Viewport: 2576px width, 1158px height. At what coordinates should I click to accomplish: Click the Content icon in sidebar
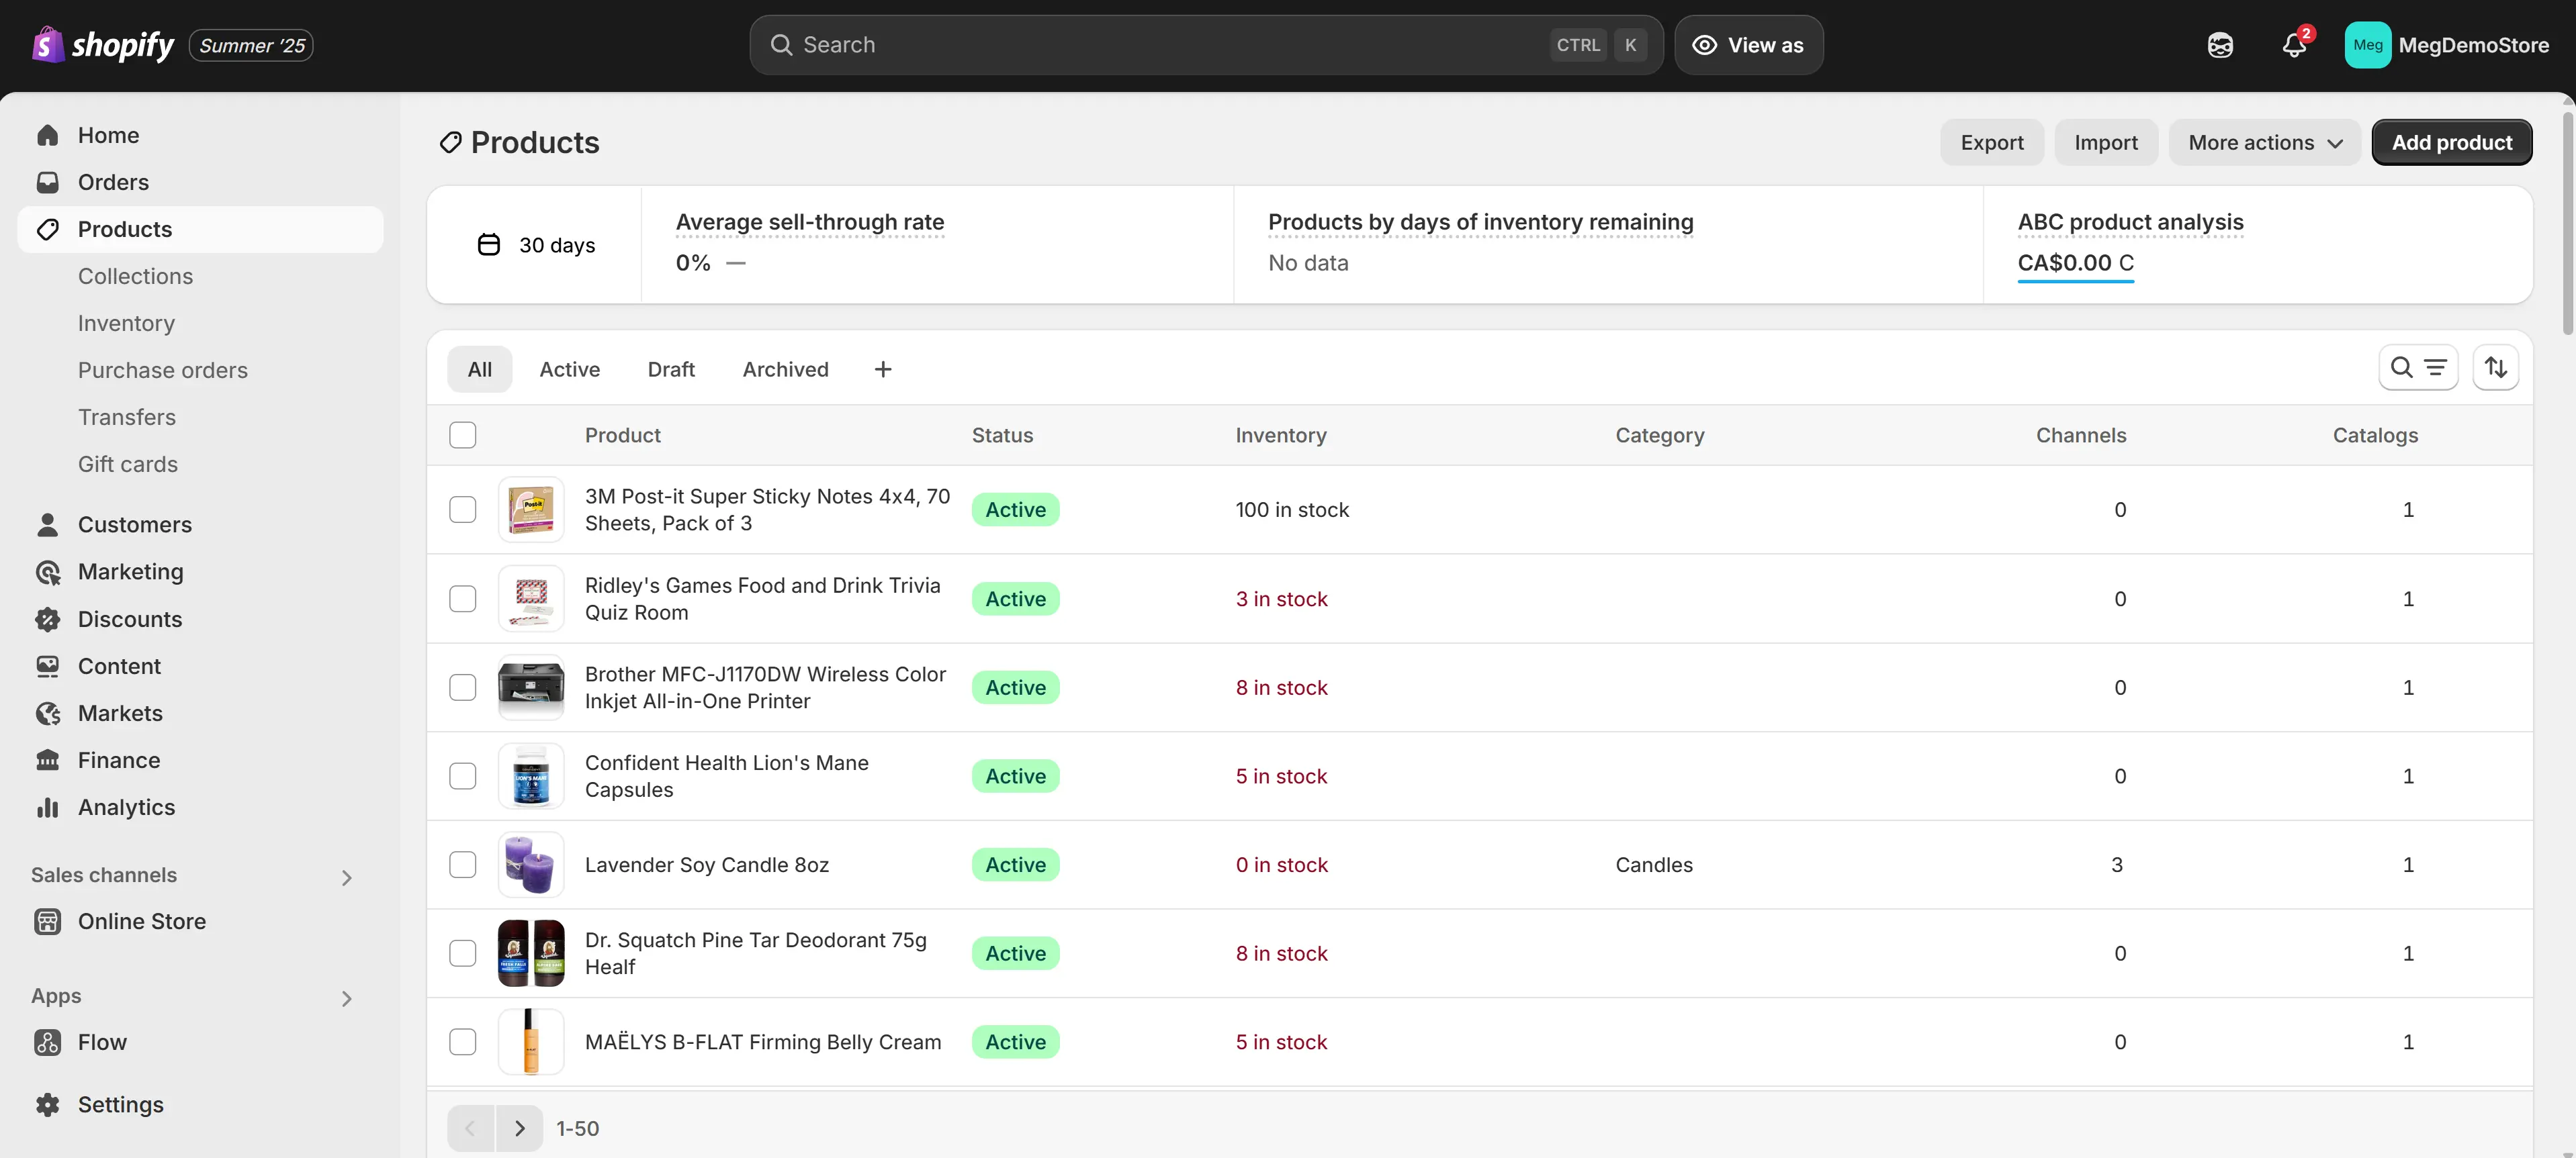(47, 667)
